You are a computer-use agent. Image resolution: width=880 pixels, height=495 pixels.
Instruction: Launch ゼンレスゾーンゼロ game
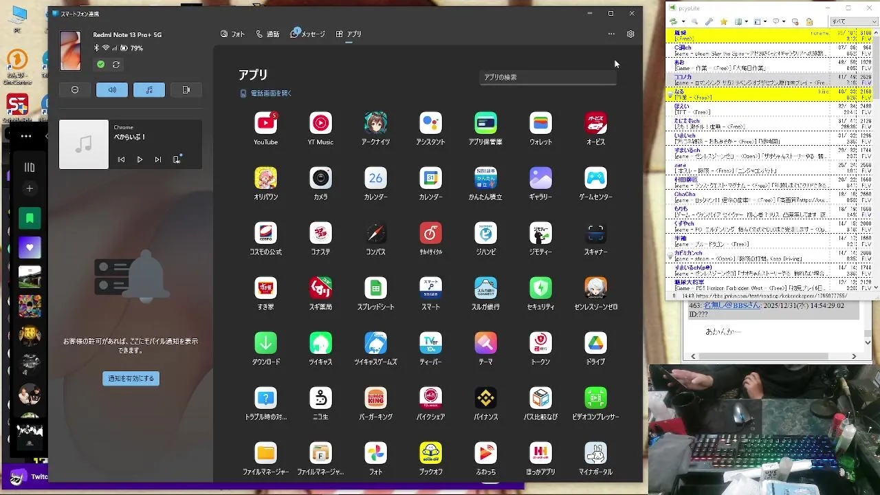[595, 288]
